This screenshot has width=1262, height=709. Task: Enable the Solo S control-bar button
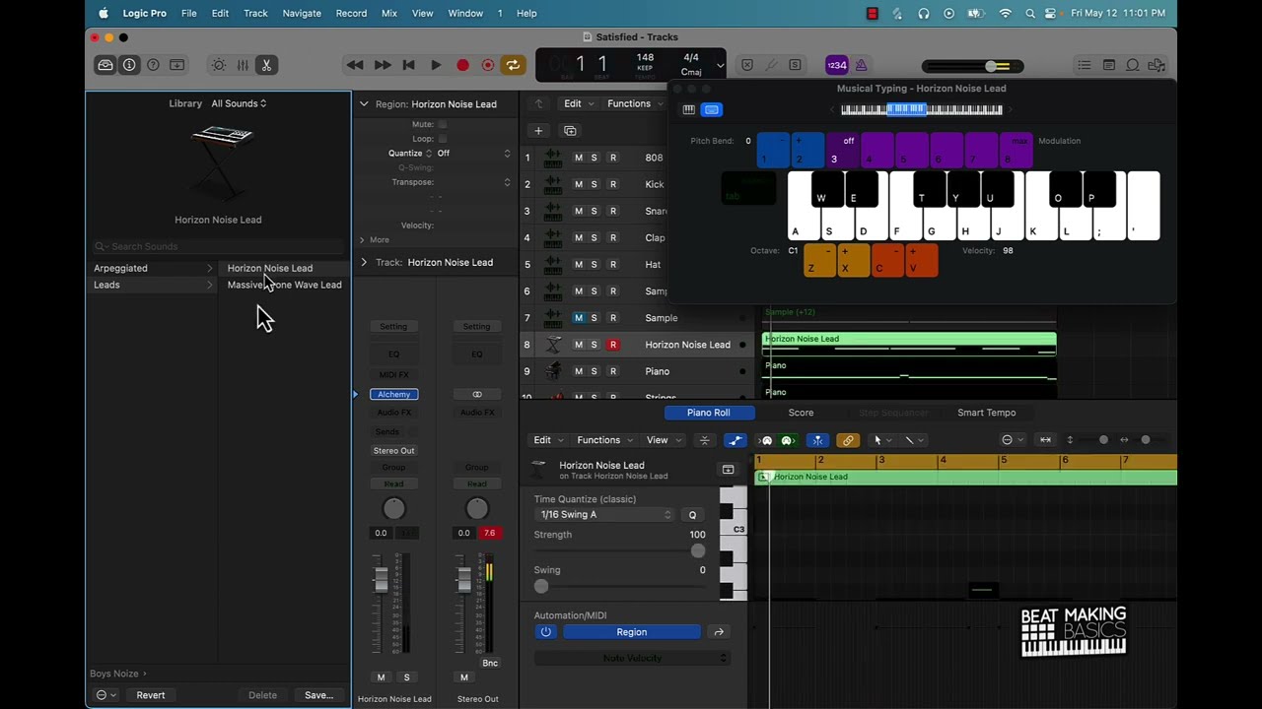(x=795, y=65)
